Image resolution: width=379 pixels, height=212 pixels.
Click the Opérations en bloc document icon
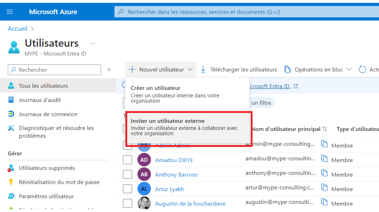pos(287,70)
